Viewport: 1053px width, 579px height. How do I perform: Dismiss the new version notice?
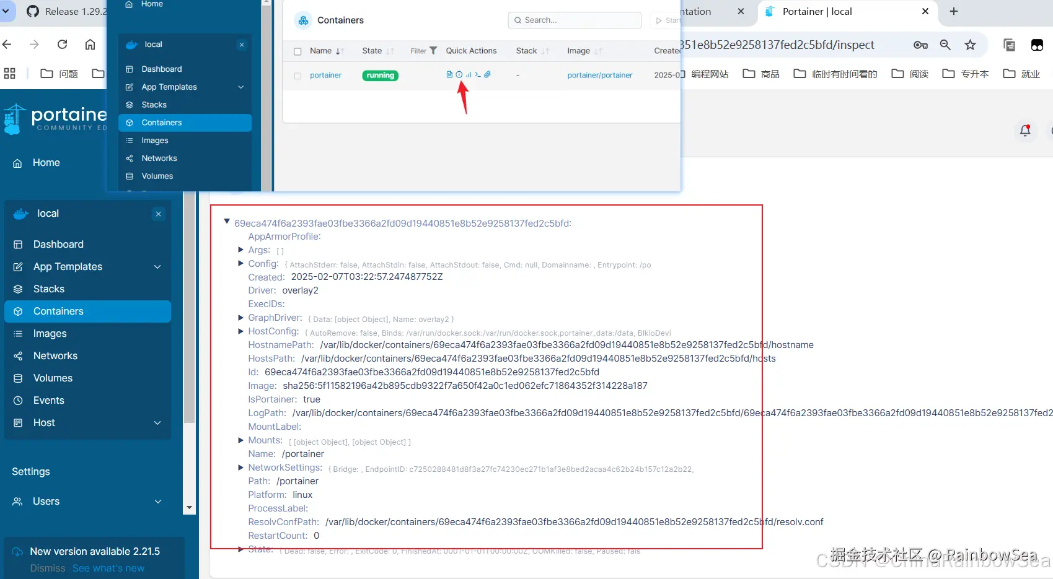(x=48, y=568)
